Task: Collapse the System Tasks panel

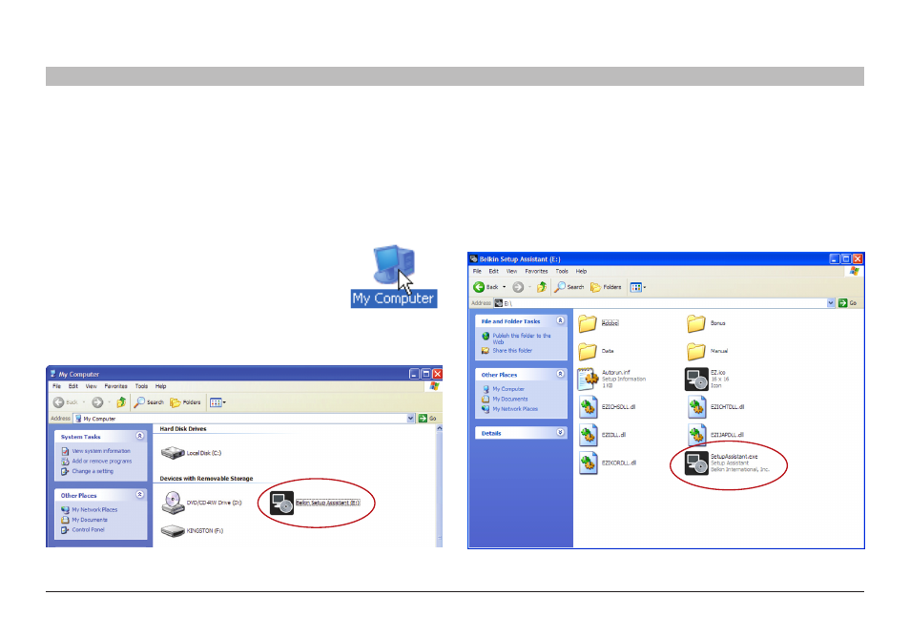Action: (x=140, y=436)
